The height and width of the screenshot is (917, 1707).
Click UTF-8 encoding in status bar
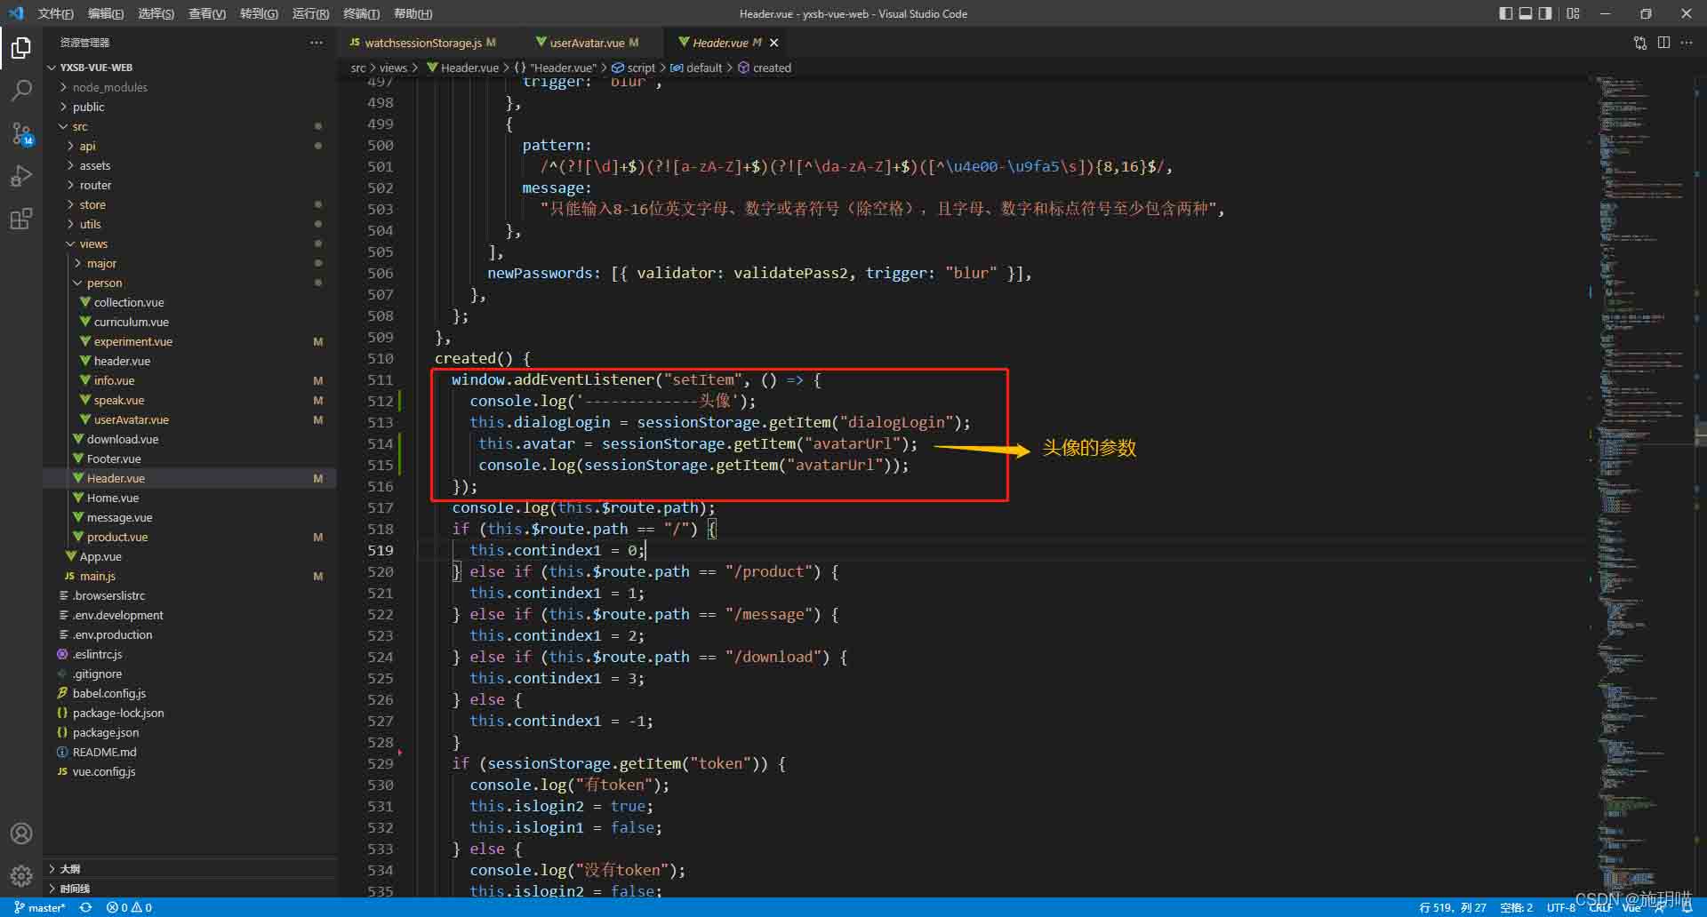[x=1560, y=907]
